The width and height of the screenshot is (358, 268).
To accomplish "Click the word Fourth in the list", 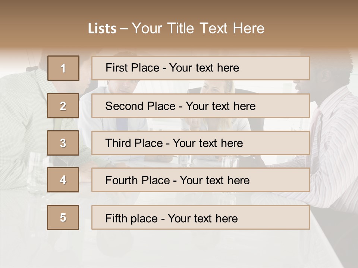I will (122, 180).
